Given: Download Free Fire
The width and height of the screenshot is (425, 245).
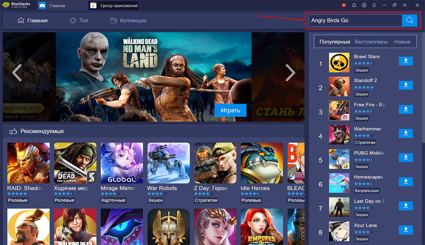Looking at the screenshot, I should tap(406, 109).
